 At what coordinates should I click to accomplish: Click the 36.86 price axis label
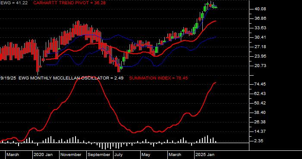point(260,18)
